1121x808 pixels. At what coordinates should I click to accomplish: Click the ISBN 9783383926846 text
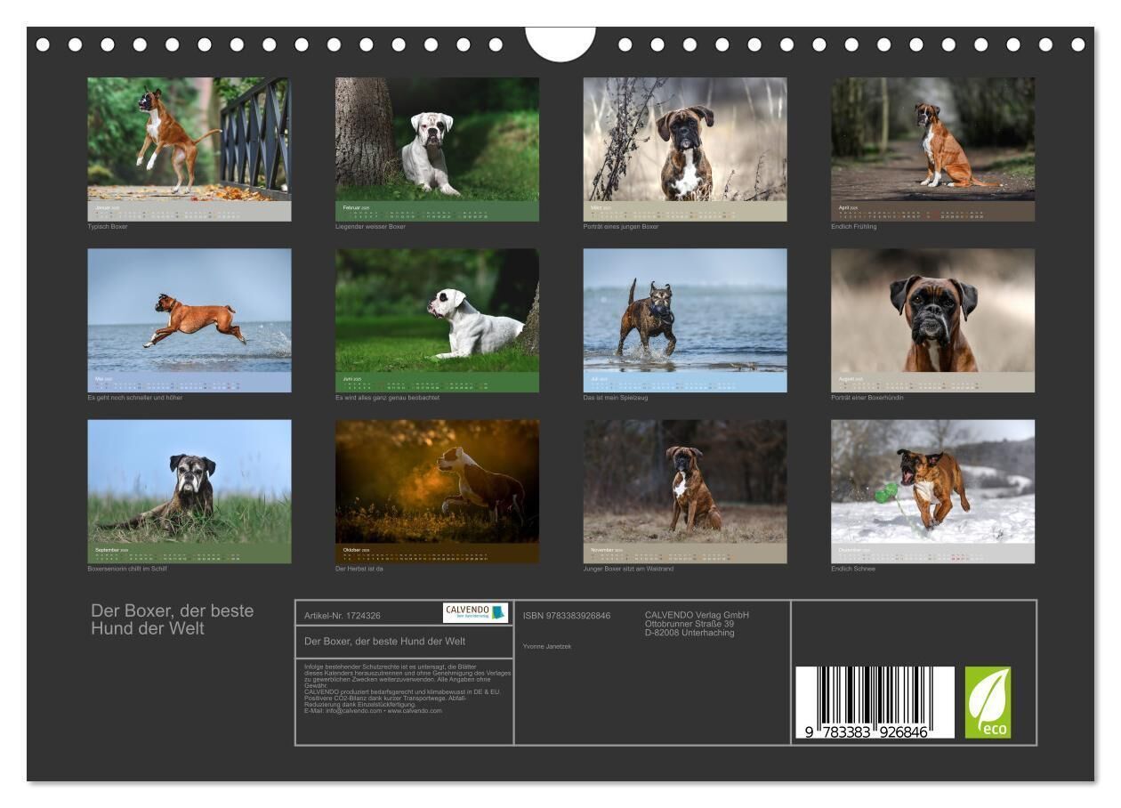click(567, 616)
